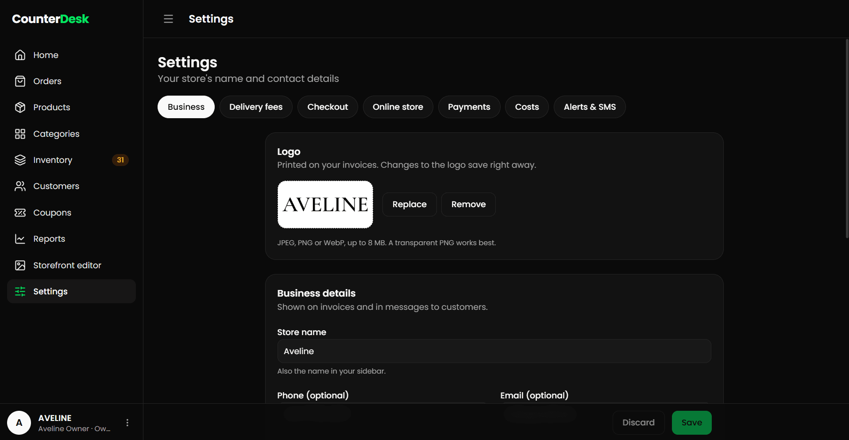849x440 pixels.
Task: Click the Replace logo button
Action: click(409, 205)
